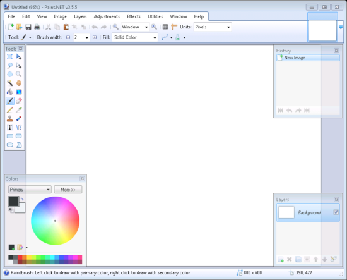Open the blending mode flask dropdown arrow
The image size is (347, 280).
pyautogui.click(x=184, y=37)
